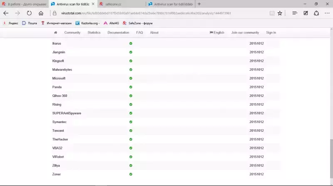Click the 20151012 date in Microsoft row

tap(256, 78)
